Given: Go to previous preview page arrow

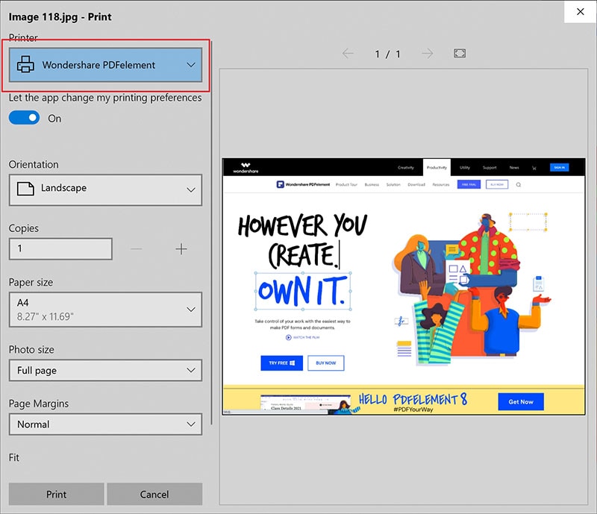Looking at the screenshot, I should [348, 53].
